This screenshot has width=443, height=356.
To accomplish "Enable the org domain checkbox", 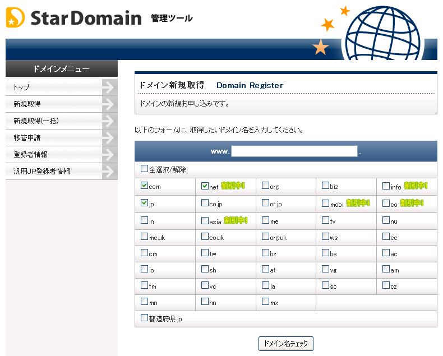I will point(265,186).
